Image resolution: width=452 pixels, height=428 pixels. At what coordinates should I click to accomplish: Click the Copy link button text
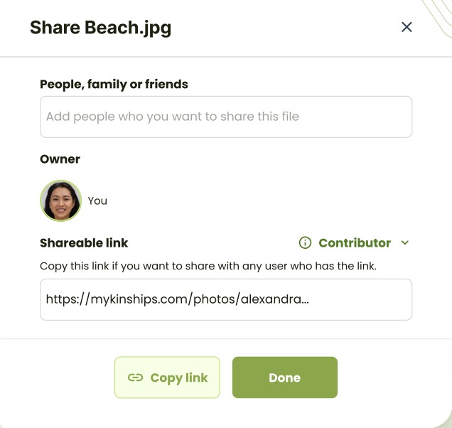click(179, 378)
